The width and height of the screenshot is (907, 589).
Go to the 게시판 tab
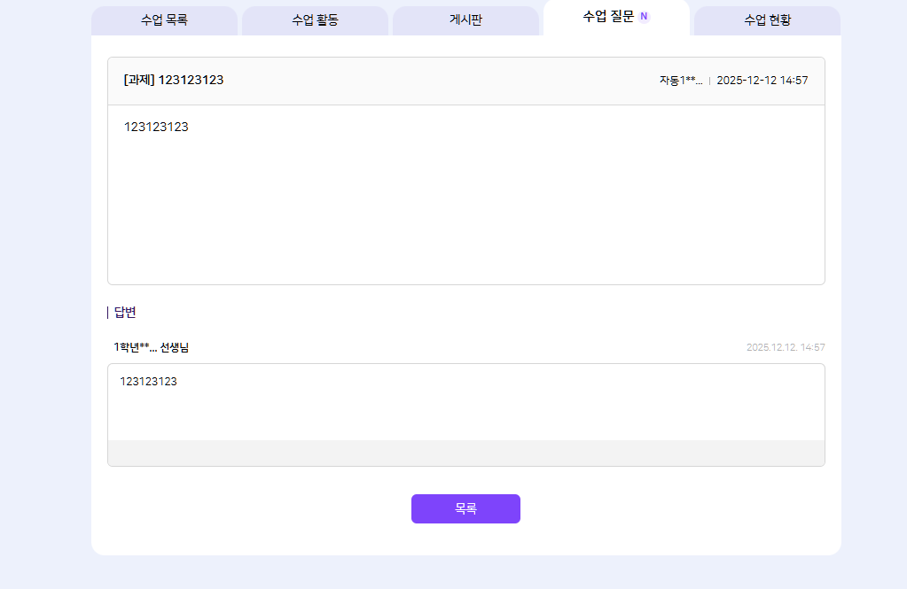pyautogui.click(x=465, y=20)
